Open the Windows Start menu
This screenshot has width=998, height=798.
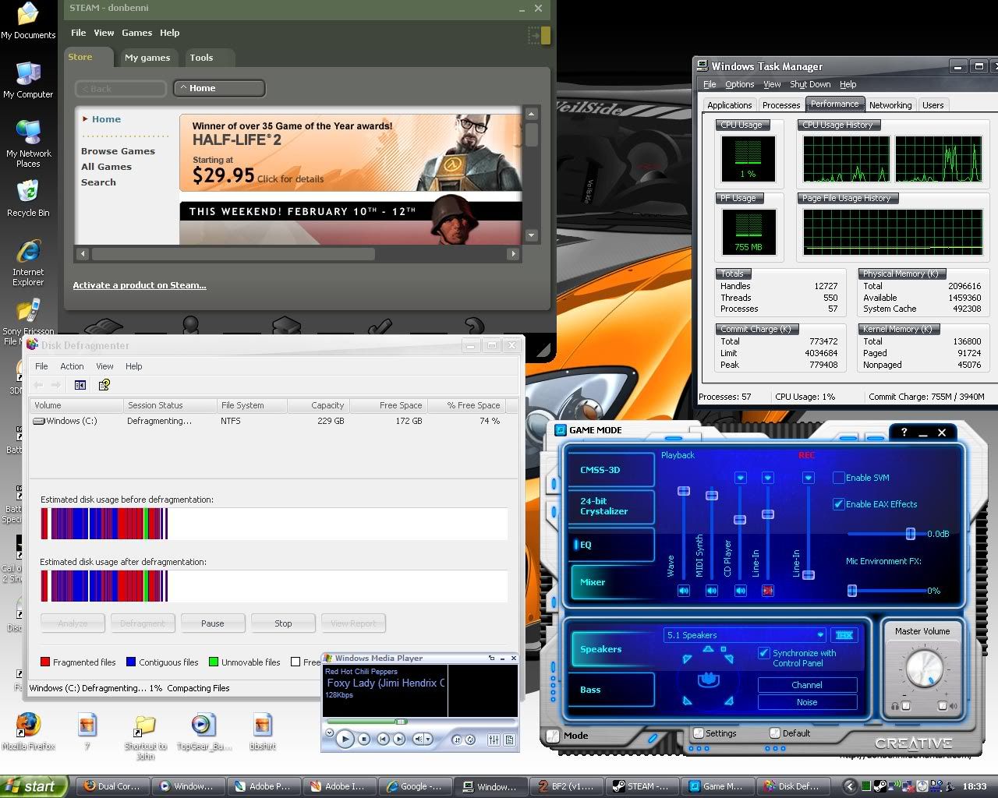pos(35,786)
